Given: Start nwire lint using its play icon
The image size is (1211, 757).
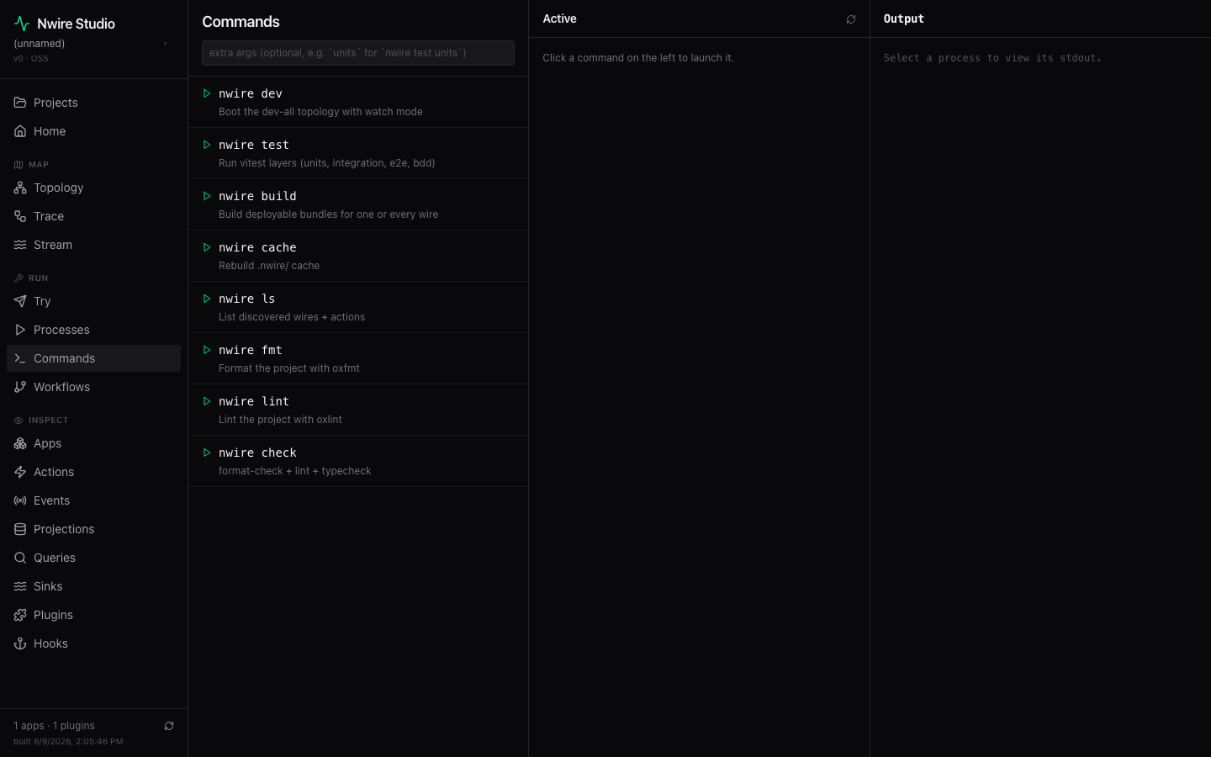Looking at the screenshot, I should click(207, 401).
